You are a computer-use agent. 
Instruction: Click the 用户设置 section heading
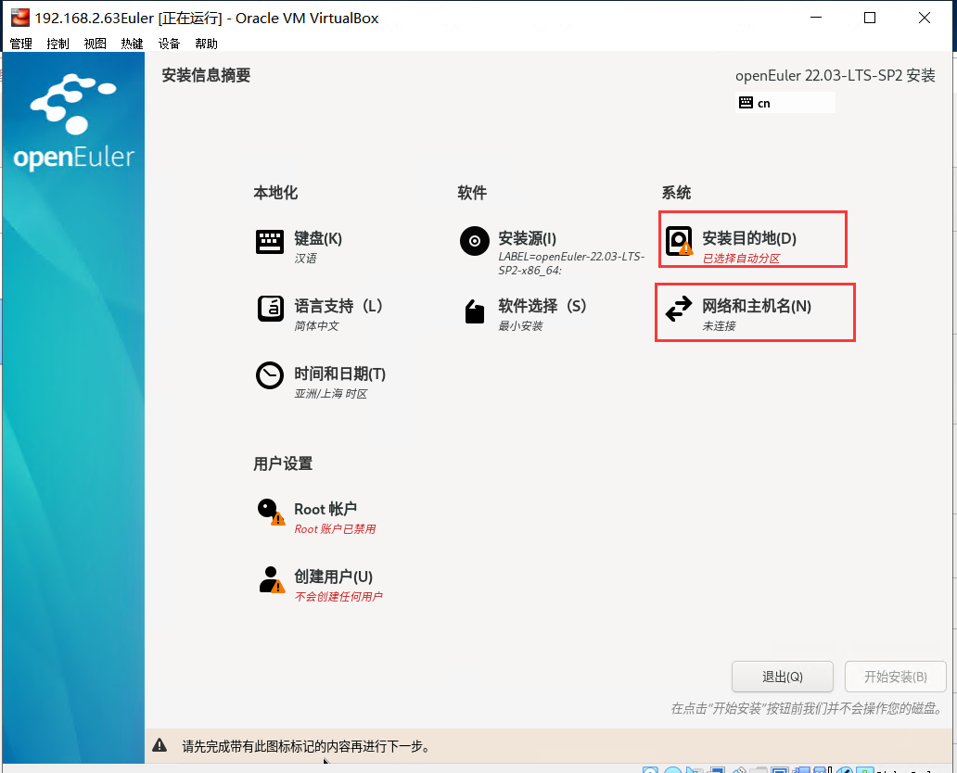[x=283, y=463]
